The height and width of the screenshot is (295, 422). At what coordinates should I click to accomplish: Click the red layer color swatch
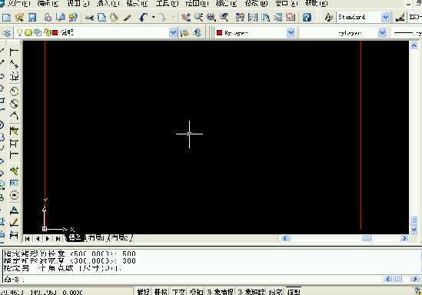pos(55,32)
